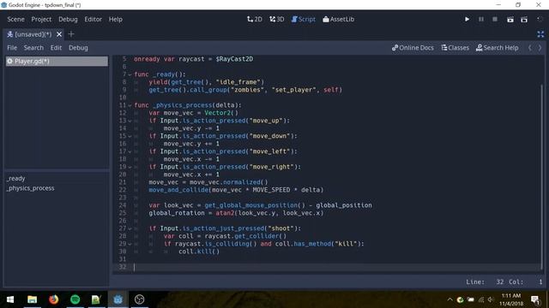This screenshot has width=549, height=308.
Task: Pause the running scene
Action: coord(481,19)
